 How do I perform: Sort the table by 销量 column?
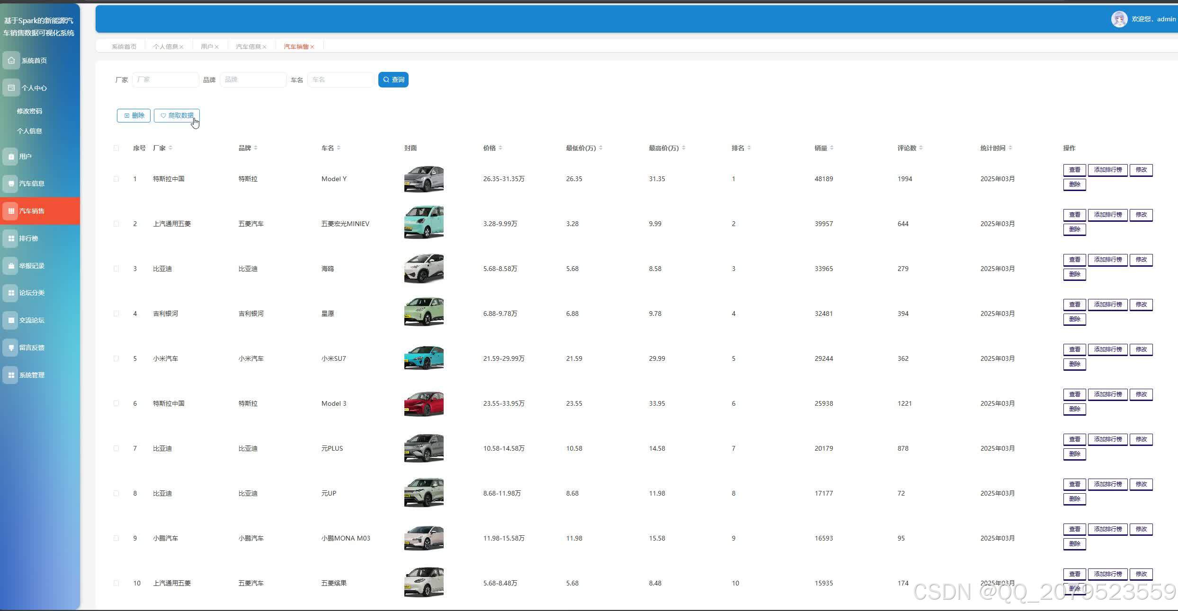pyautogui.click(x=831, y=148)
